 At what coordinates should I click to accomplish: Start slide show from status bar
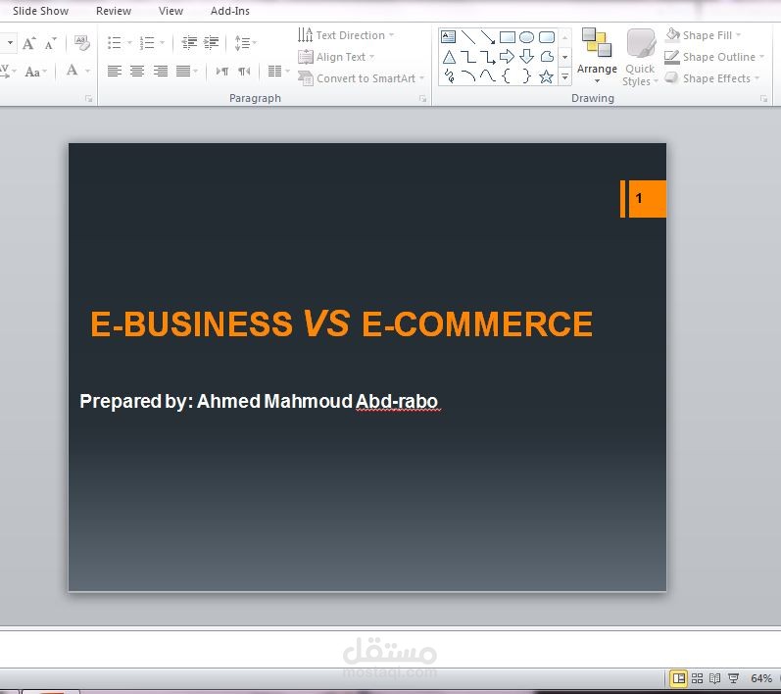tap(733, 678)
